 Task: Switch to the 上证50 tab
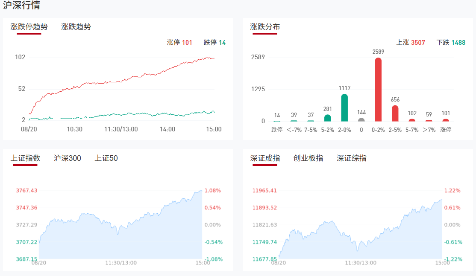click(106, 158)
